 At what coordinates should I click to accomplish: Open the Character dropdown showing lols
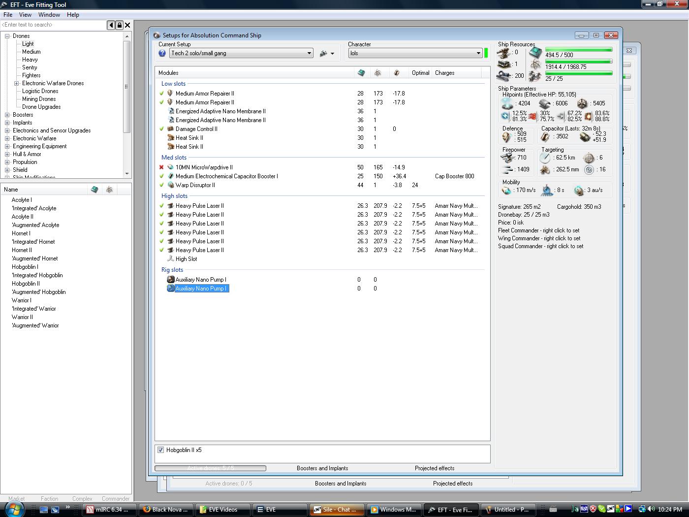pyautogui.click(x=415, y=53)
